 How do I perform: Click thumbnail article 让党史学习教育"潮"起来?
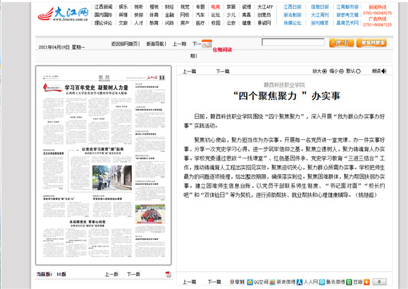click(103, 150)
